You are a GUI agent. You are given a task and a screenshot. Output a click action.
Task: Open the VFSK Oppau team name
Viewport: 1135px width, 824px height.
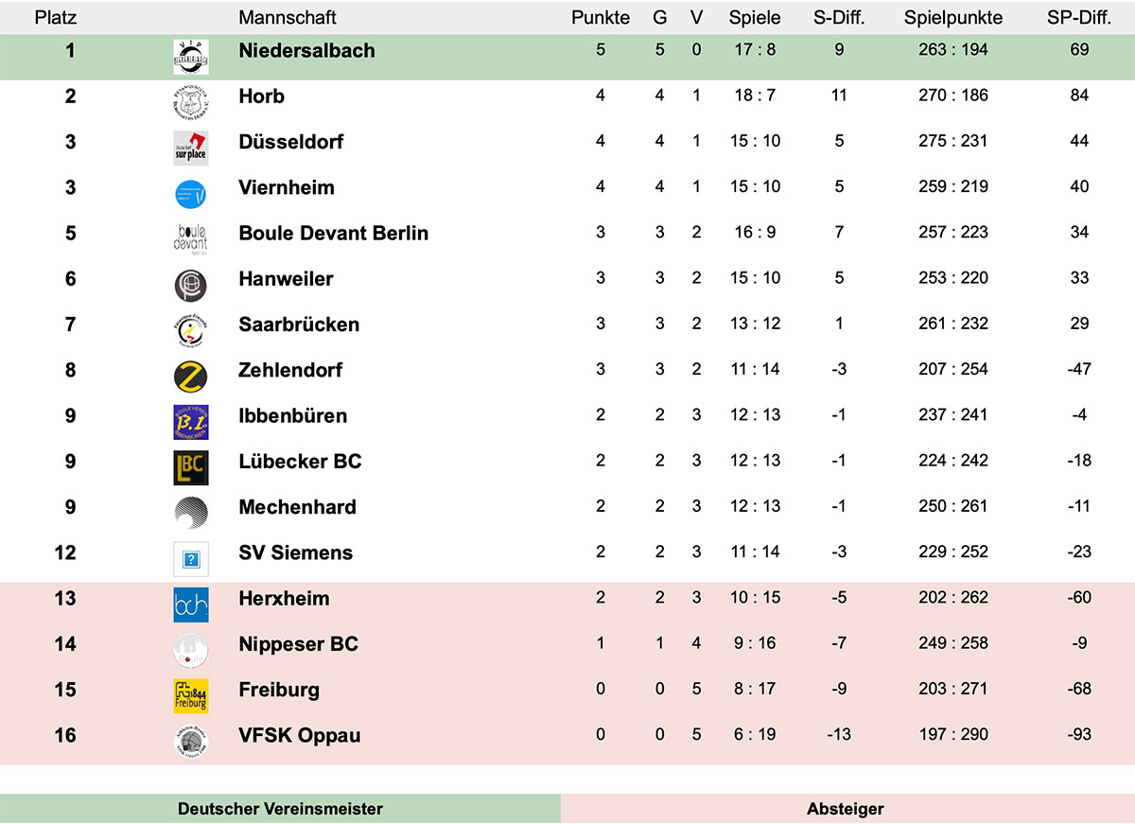pyautogui.click(x=299, y=735)
